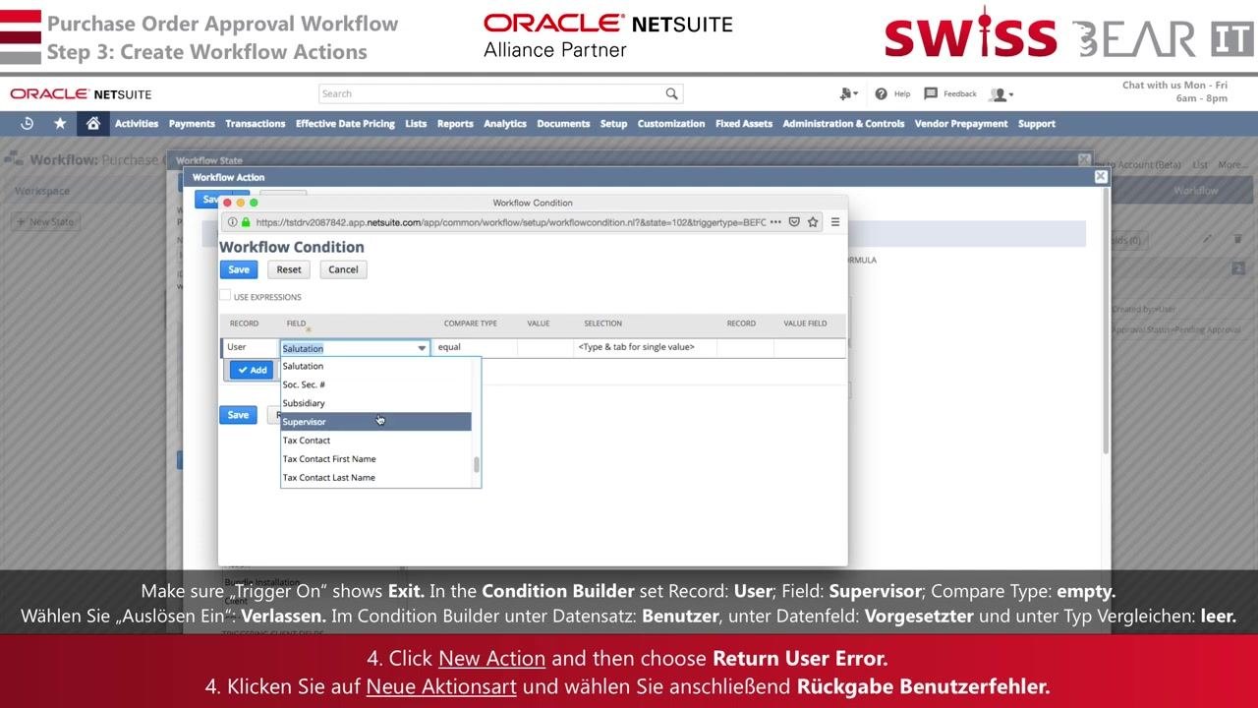Open the Recent Records clock icon
The height and width of the screenshot is (708, 1258).
[x=27, y=123]
